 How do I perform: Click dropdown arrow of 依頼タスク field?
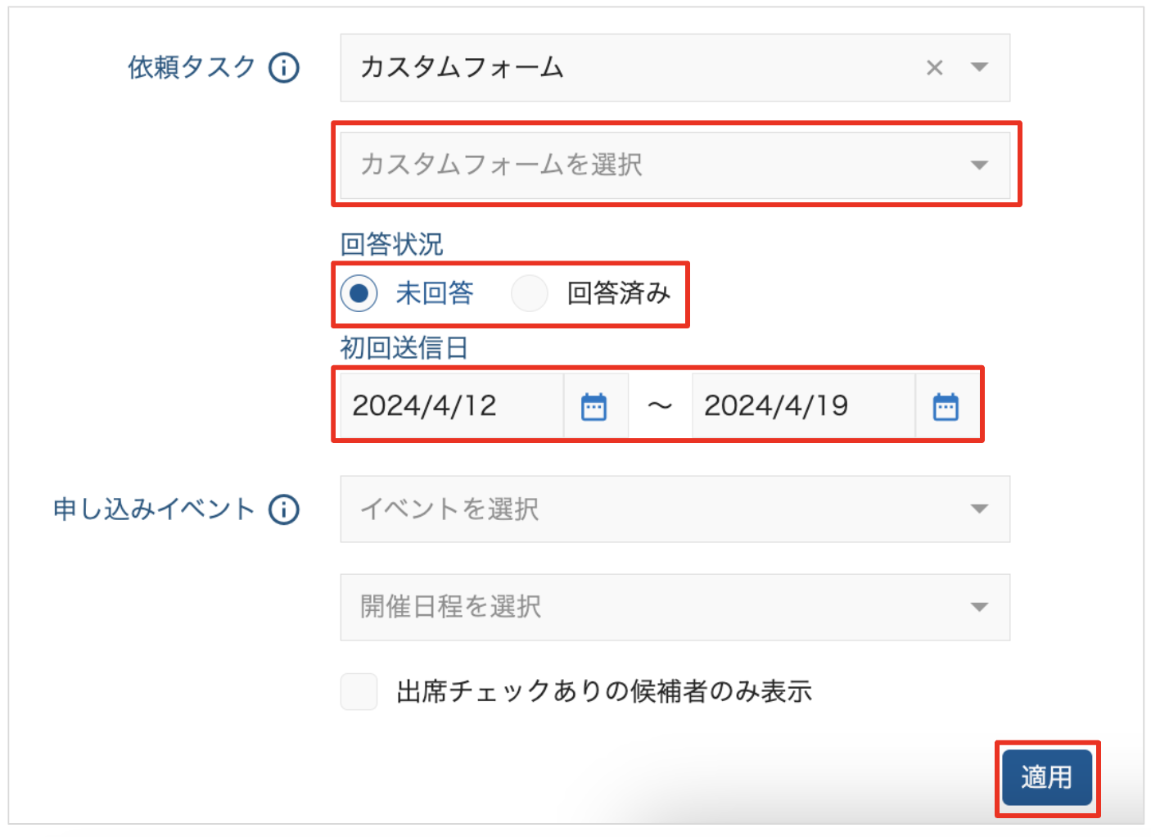click(979, 67)
